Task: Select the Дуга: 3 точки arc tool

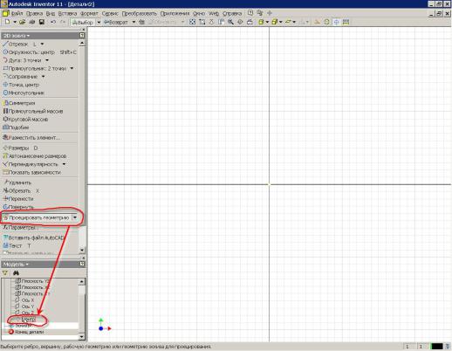Action: (23, 60)
